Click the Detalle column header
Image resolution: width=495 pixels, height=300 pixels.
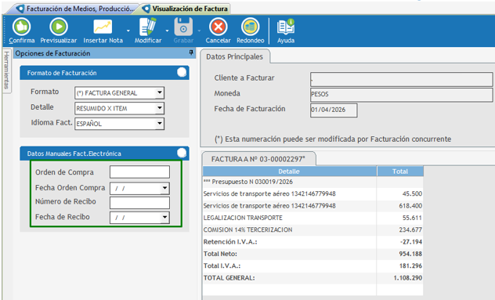tap(289, 172)
